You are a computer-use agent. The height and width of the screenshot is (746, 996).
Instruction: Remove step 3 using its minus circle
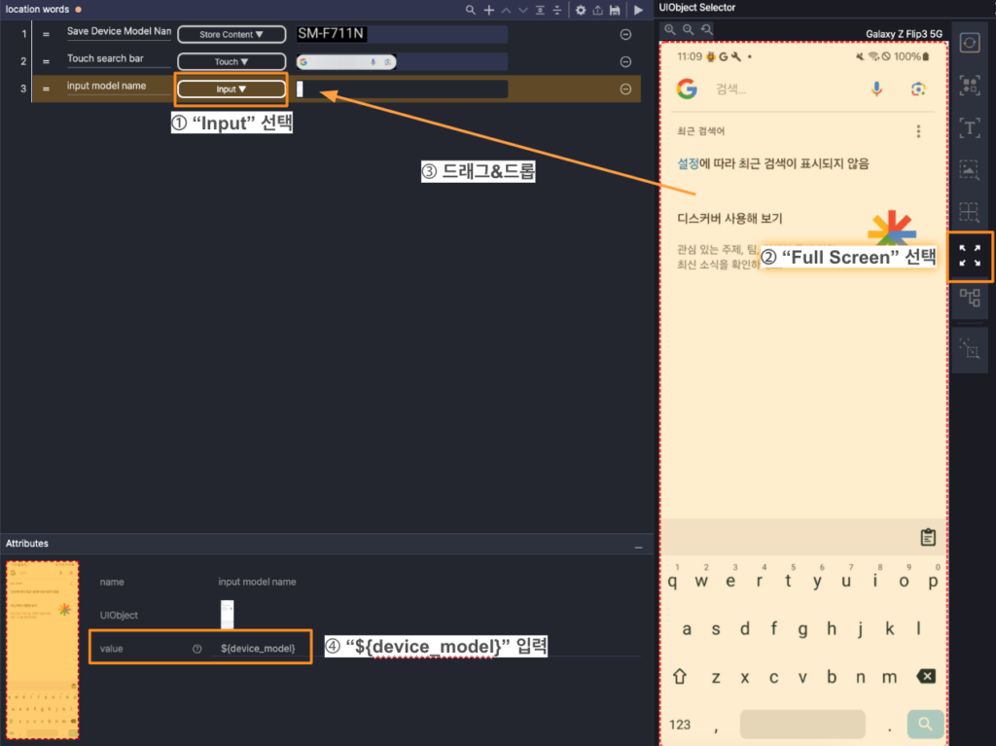click(x=625, y=89)
